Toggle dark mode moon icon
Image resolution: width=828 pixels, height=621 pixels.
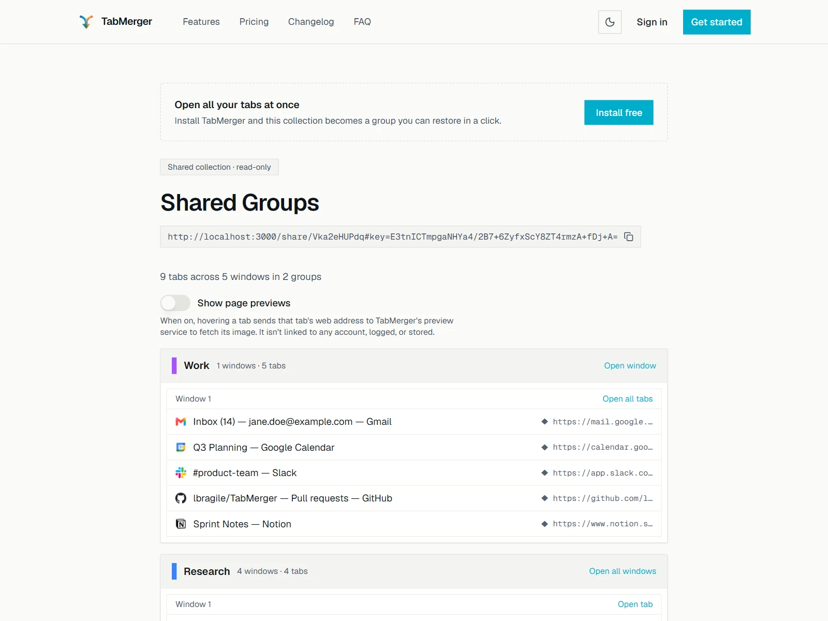(x=610, y=22)
